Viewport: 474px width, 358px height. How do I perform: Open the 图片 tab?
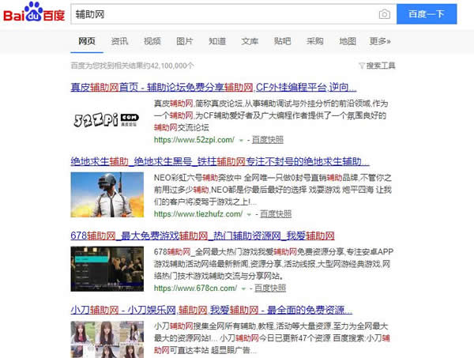(184, 41)
